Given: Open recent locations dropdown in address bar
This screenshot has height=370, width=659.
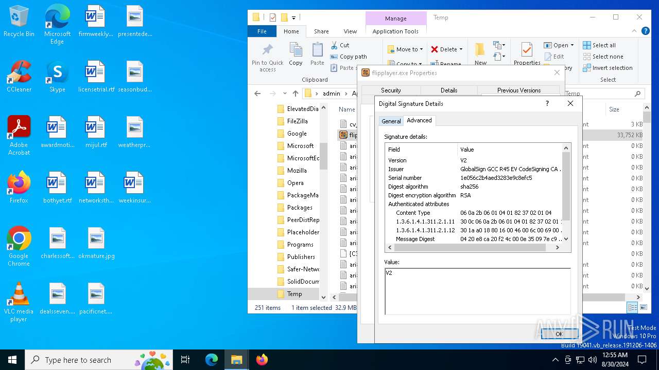Looking at the screenshot, I should tap(285, 94).
